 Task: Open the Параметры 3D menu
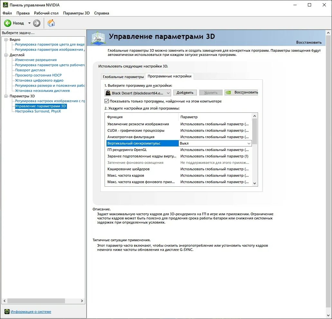pyautogui.click(x=76, y=13)
